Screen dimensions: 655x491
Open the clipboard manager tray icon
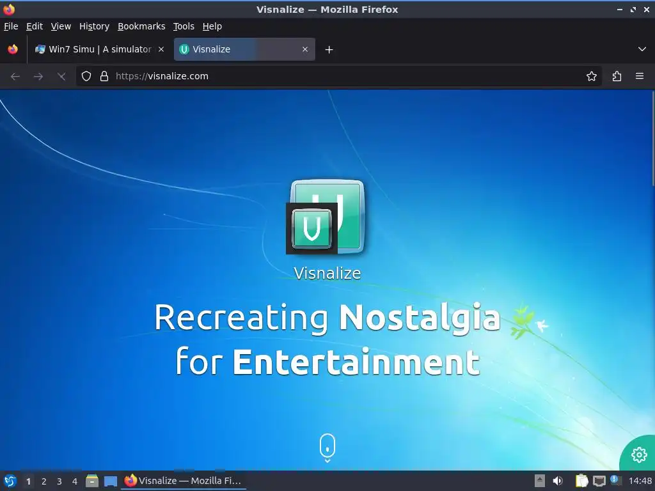[x=581, y=481]
